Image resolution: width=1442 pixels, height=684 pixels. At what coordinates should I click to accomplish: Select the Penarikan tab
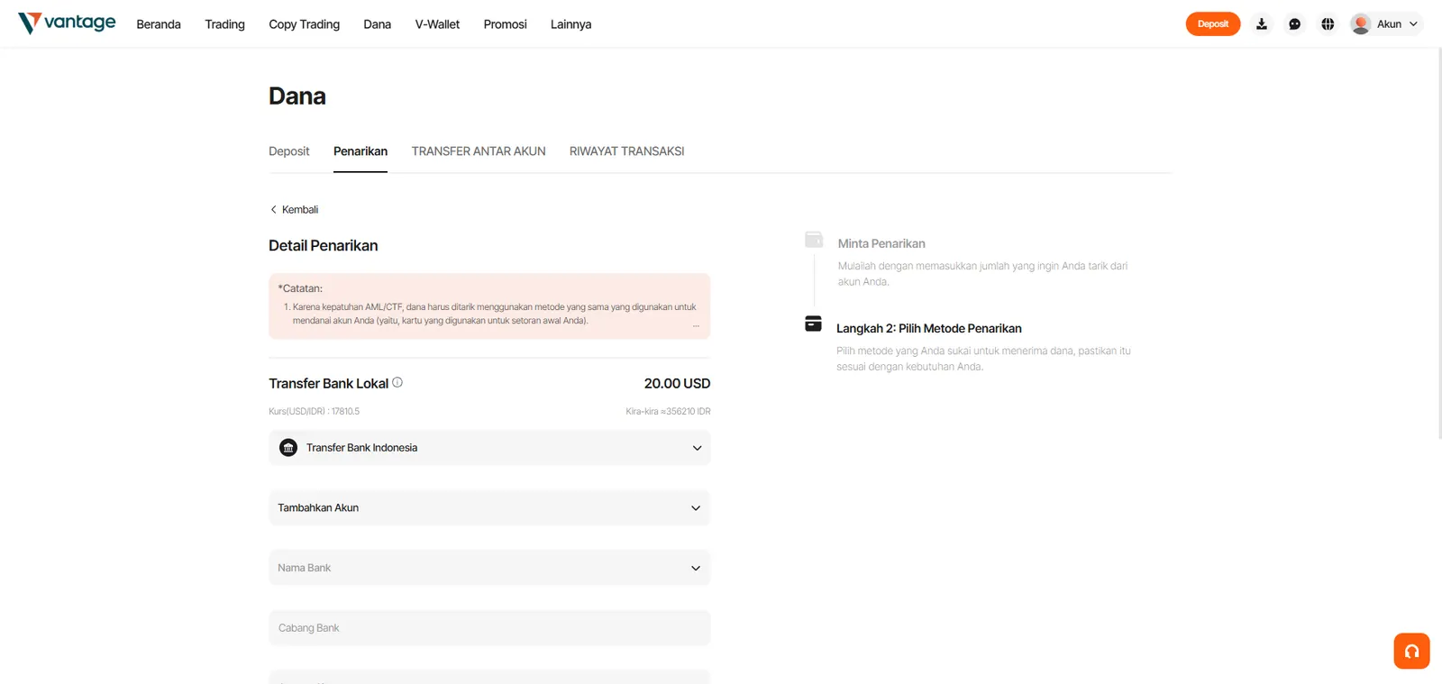360,151
